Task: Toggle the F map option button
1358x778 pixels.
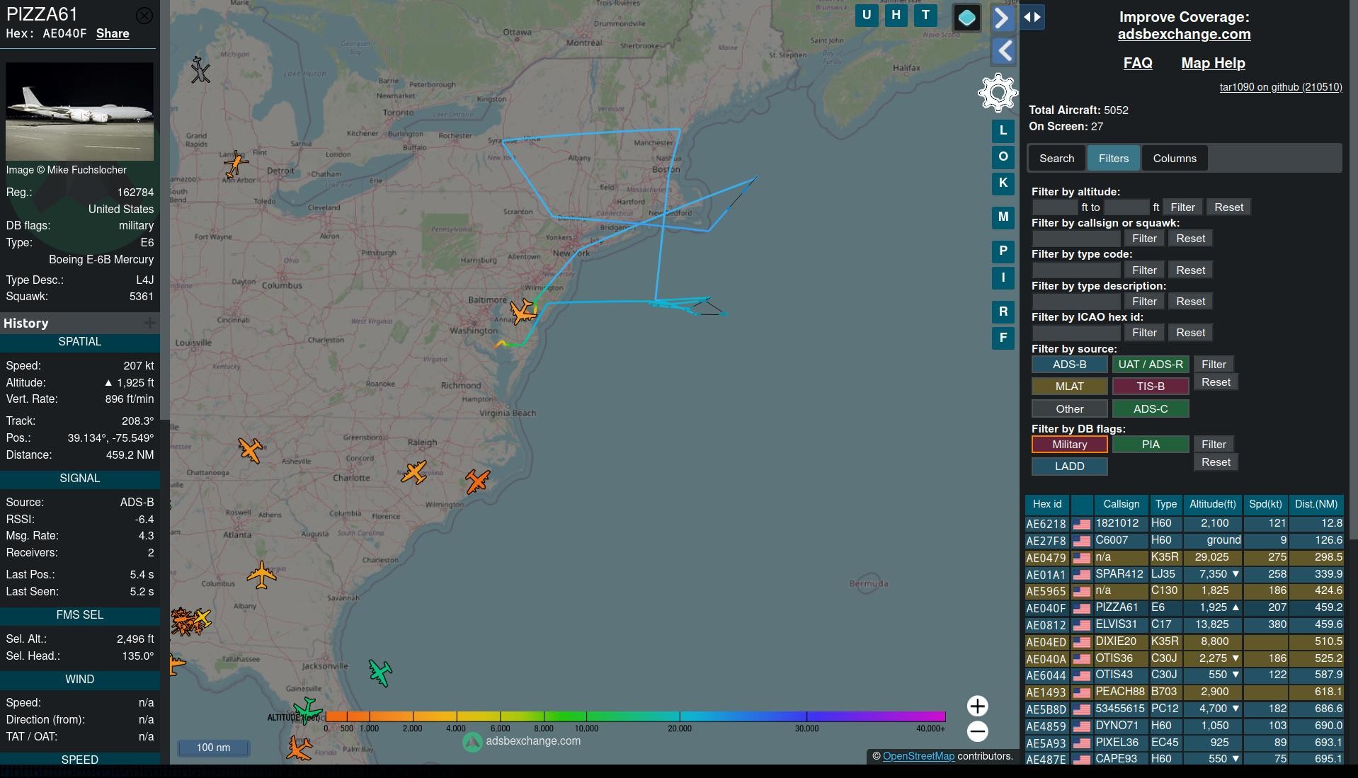Action: 1003,338
